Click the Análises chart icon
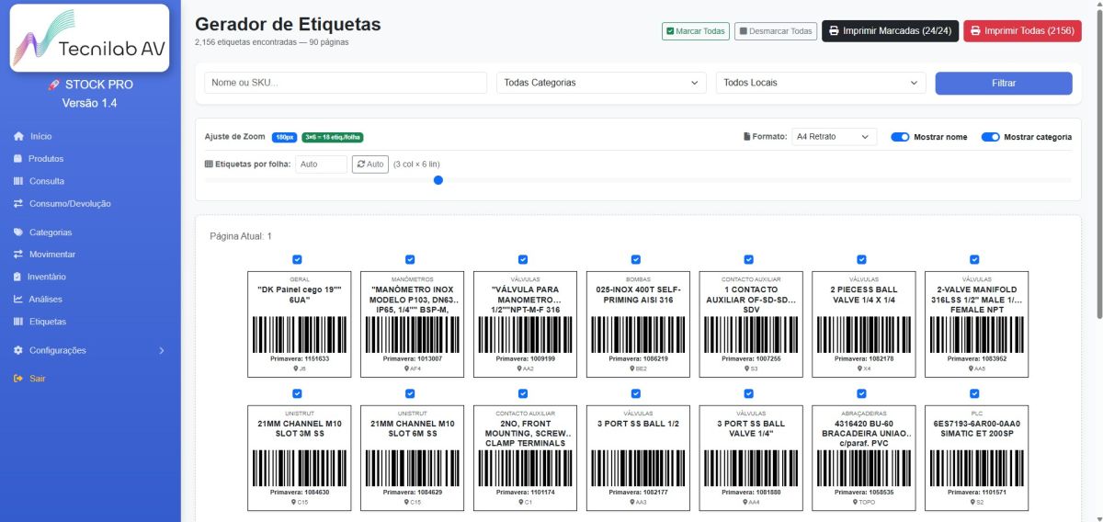 [18, 299]
